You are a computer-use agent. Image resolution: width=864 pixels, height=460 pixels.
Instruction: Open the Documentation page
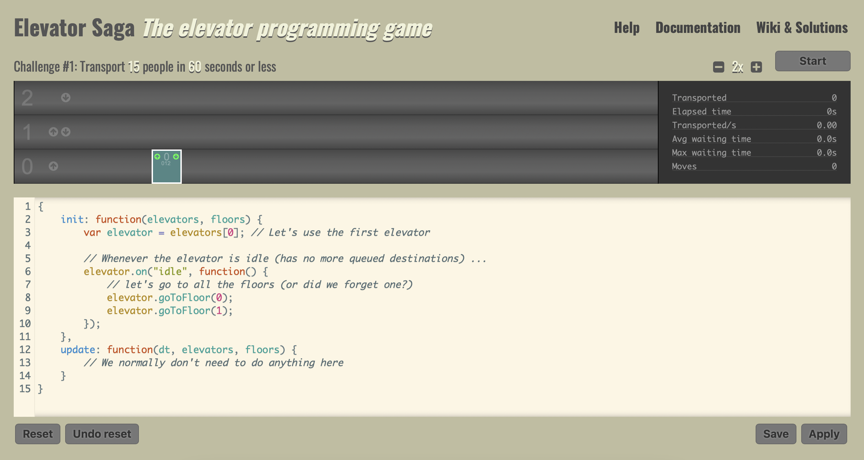click(x=698, y=28)
